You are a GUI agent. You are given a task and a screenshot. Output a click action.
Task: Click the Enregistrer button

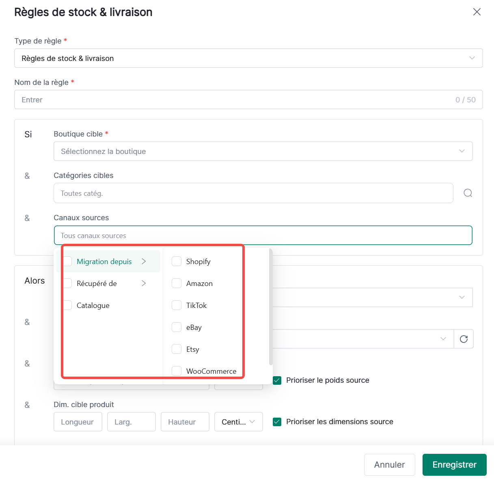[454, 465]
